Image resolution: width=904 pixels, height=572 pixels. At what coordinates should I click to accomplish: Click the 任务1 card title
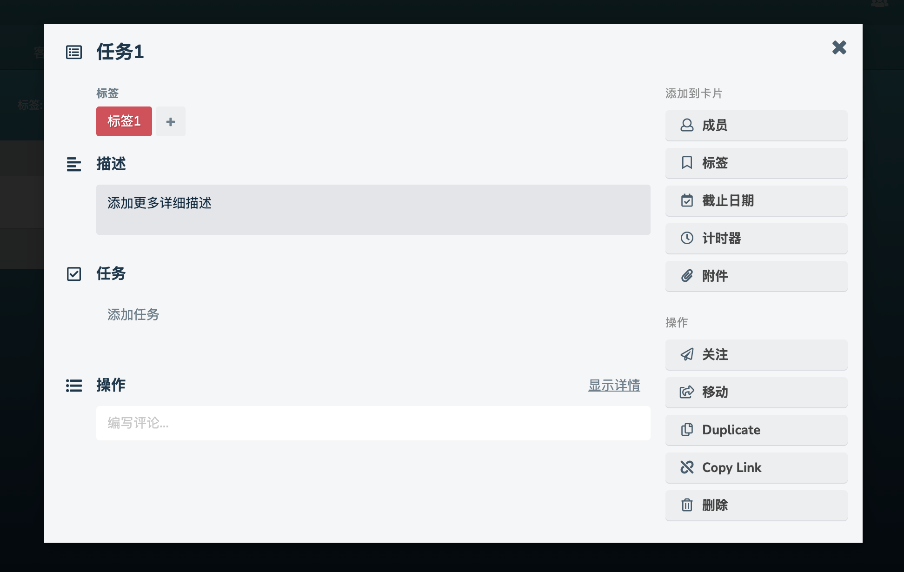tap(120, 52)
